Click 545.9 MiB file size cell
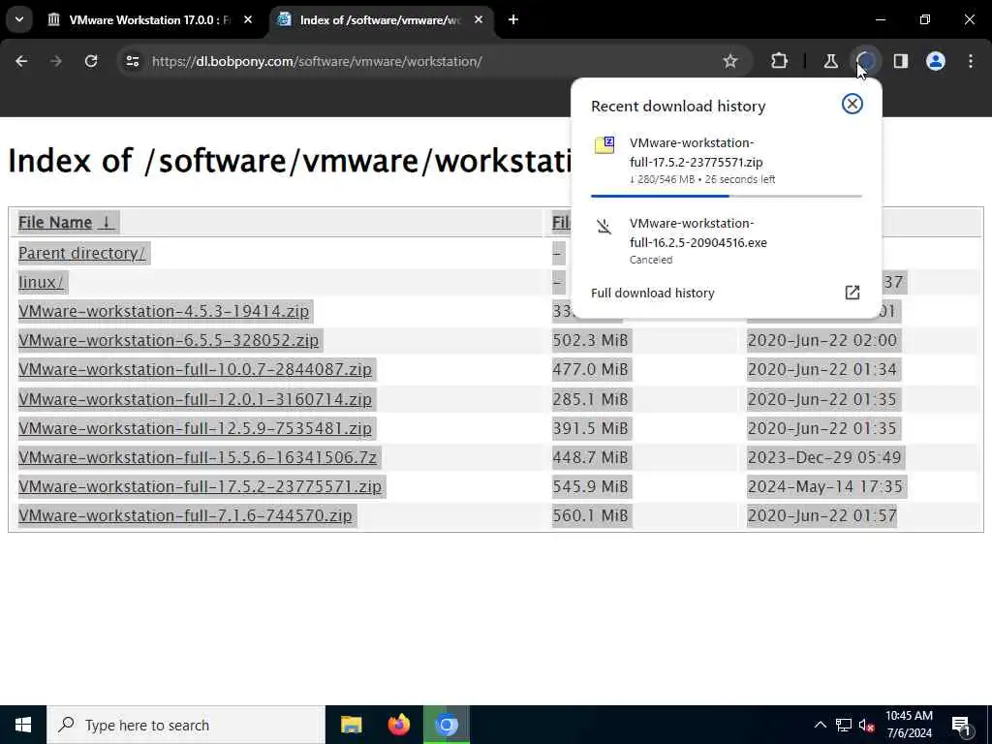This screenshot has width=992, height=744. coord(590,486)
